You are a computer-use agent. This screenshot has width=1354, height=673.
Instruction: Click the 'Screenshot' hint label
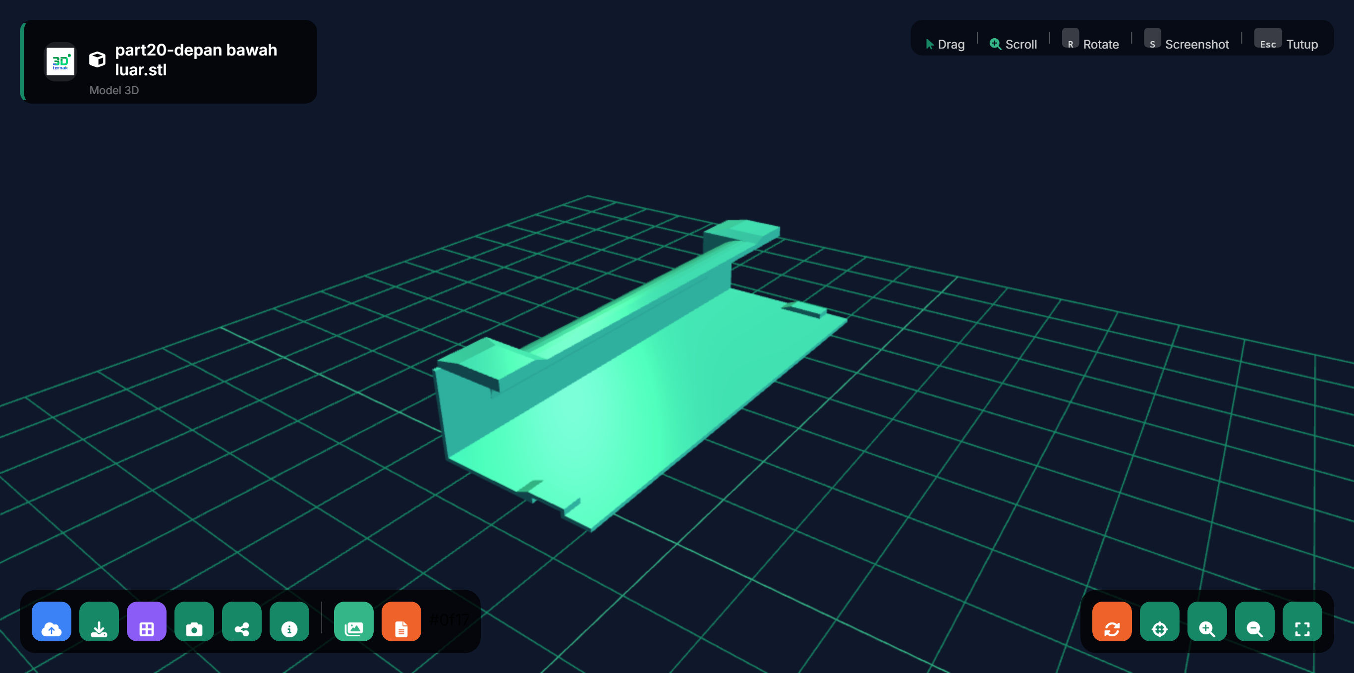point(1197,44)
